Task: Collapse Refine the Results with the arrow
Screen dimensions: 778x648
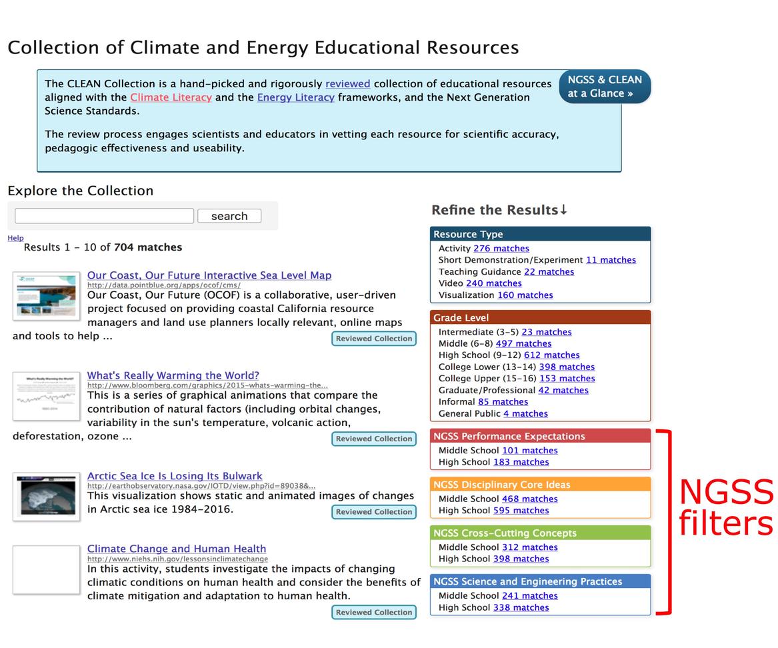Action: pyautogui.click(x=562, y=209)
